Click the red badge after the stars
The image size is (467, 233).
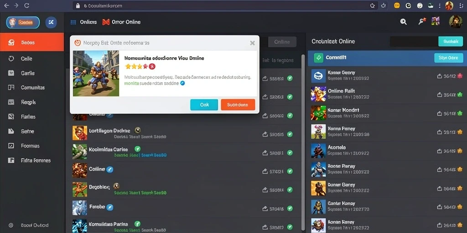click(x=152, y=66)
